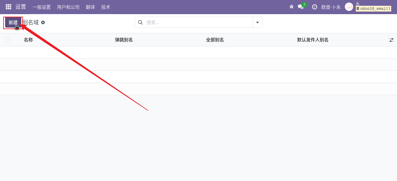Open optional columns adjust icon
The width and height of the screenshot is (397, 181).
pyautogui.click(x=391, y=40)
